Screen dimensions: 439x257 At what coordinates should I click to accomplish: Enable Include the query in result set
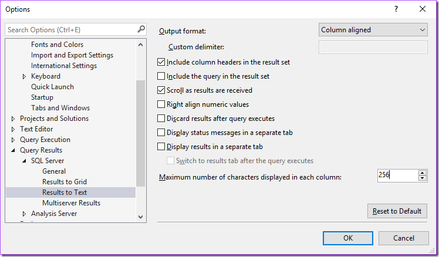coord(161,76)
